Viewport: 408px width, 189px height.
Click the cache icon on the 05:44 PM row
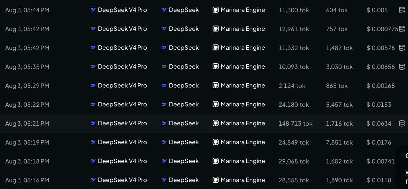tap(402, 10)
